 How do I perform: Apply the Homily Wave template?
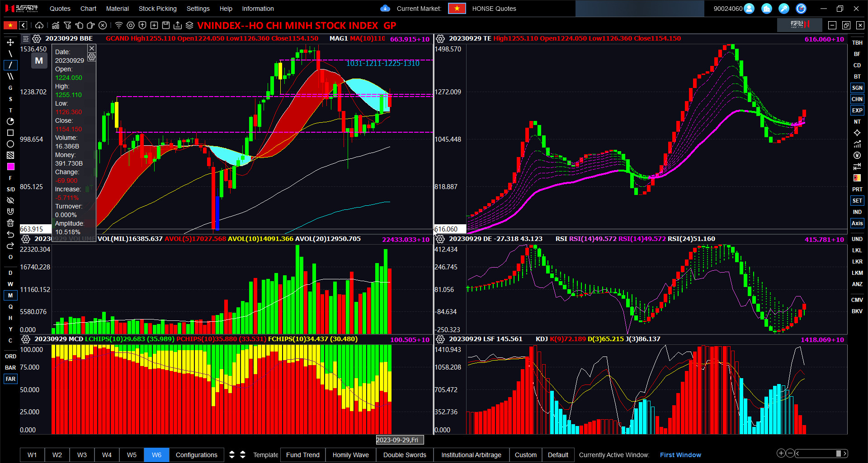click(350, 455)
